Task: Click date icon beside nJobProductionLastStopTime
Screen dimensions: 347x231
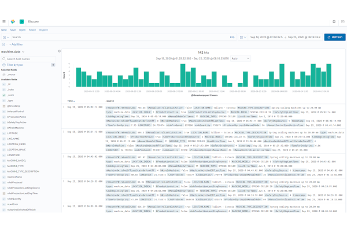Action: (4, 193)
